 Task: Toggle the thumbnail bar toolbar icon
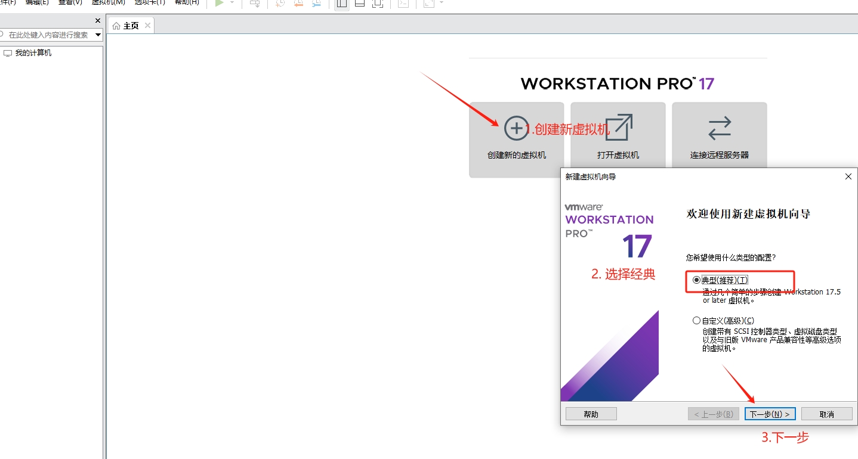click(x=360, y=3)
